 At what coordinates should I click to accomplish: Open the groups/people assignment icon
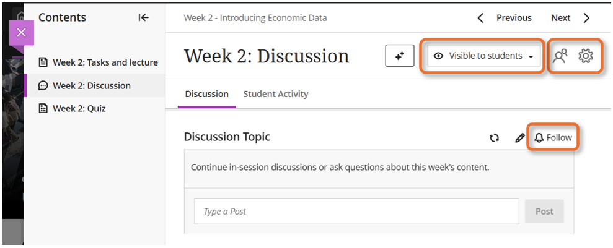[x=560, y=56]
